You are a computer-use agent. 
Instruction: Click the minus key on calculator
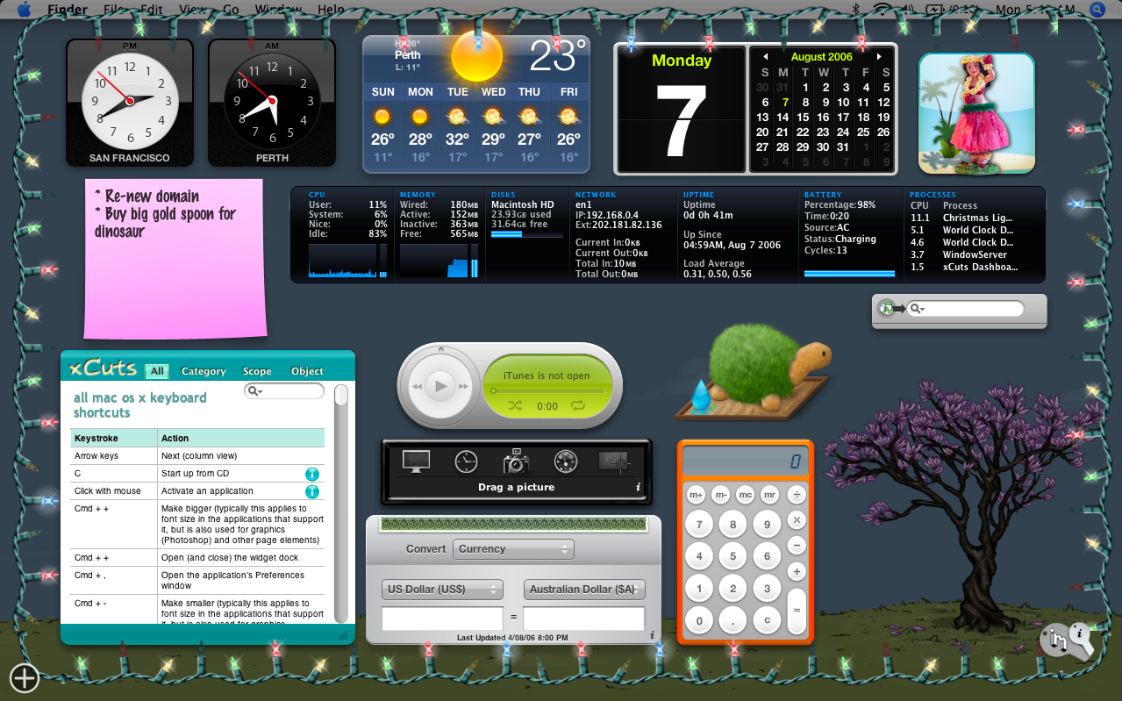pos(797,545)
